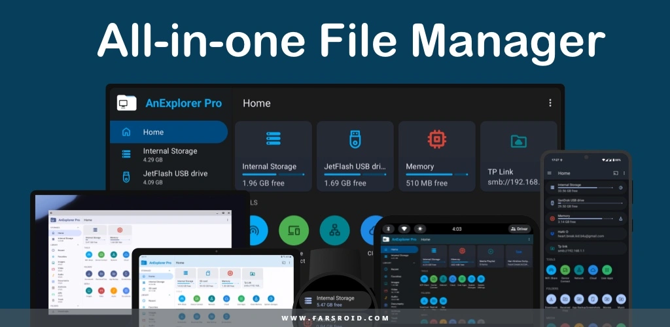The width and height of the screenshot is (670, 327).
Task: Open Internal Storage card showing 1.96 GB free
Action: (273, 156)
